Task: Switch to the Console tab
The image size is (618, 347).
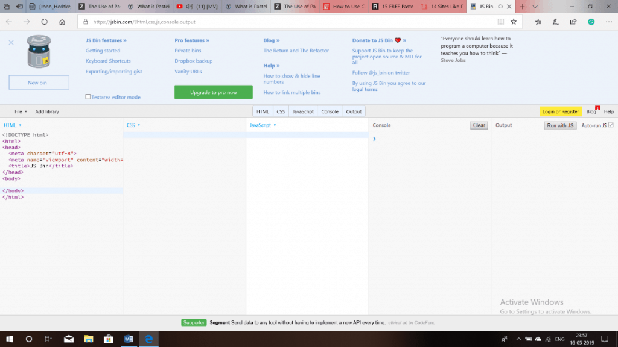Action: pyautogui.click(x=329, y=111)
